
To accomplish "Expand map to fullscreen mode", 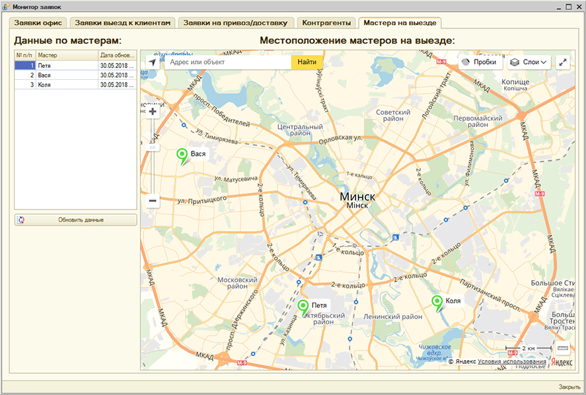I will pos(563,62).
